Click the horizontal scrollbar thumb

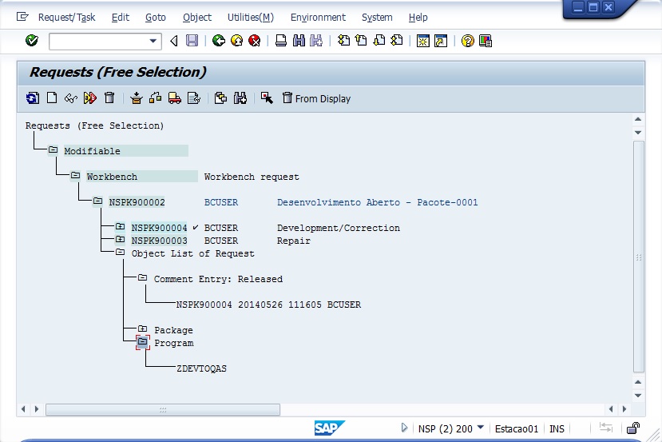pyautogui.click(x=162, y=409)
